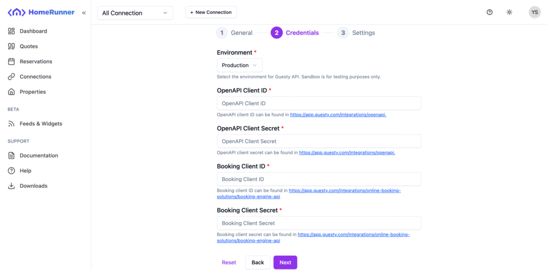Click the Dashboard grid icon
The height and width of the screenshot is (270, 547).
tap(12, 31)
